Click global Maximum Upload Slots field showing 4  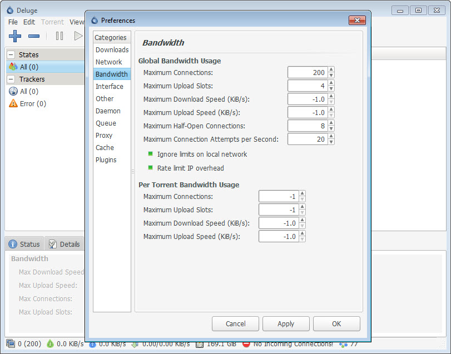(x=308, y=86)
